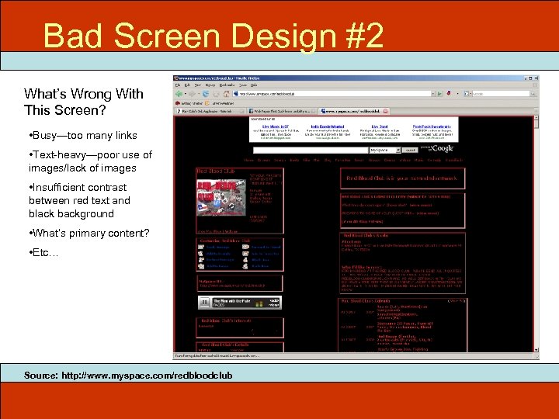Open the third sponsored link heading
This screenshot has width=559, height=419.
click(x=380, y=126)
